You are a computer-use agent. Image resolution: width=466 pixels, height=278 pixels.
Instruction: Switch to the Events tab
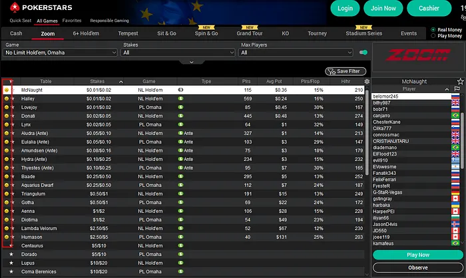(409, 33)
